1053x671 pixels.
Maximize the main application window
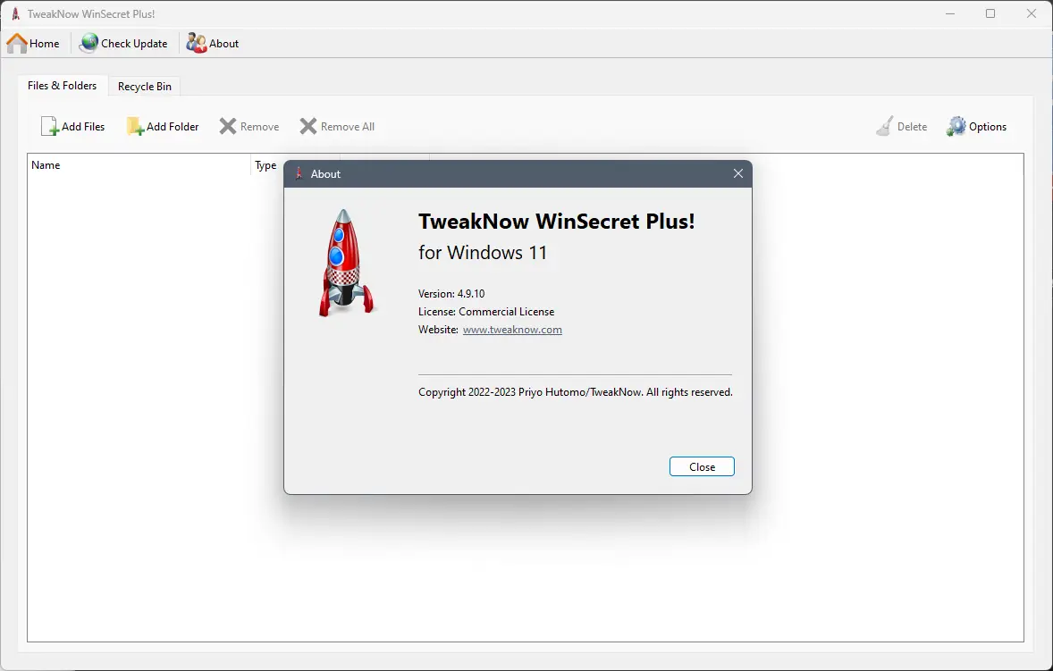990,13
